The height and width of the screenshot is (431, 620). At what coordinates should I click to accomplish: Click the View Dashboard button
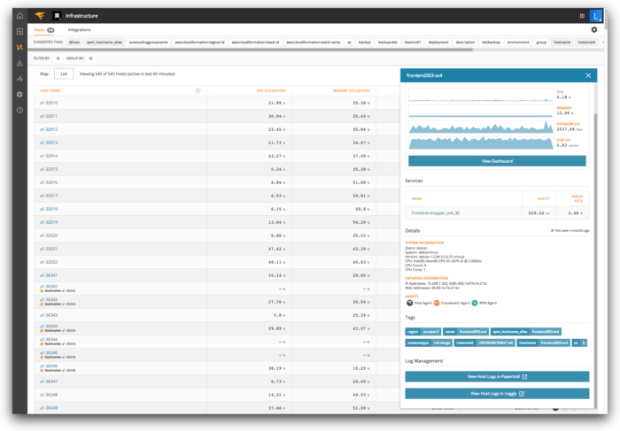[496, 161]
